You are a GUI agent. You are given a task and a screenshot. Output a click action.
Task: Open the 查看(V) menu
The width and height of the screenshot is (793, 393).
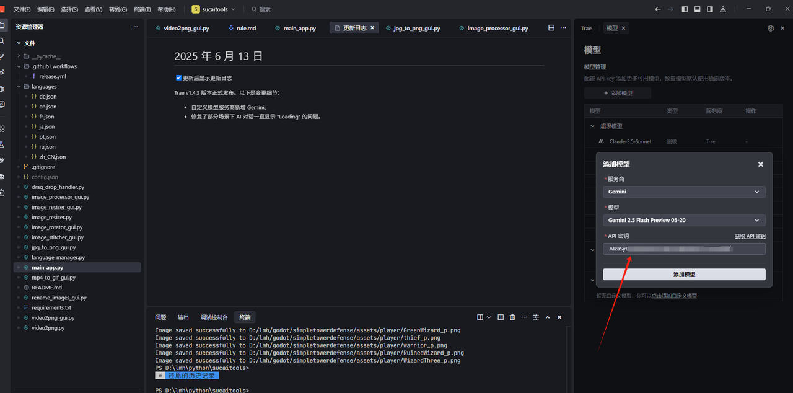94,9
